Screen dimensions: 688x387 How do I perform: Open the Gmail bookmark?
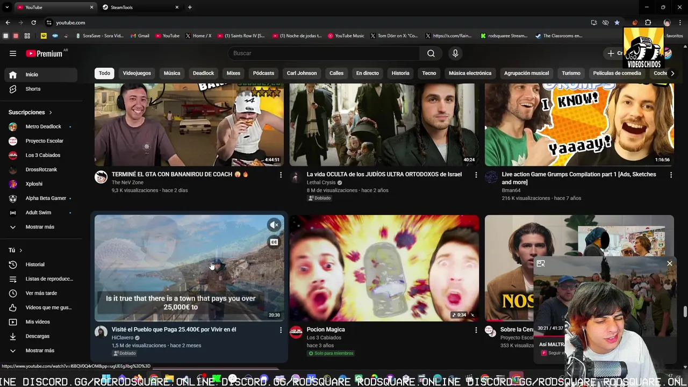point(140,36)
